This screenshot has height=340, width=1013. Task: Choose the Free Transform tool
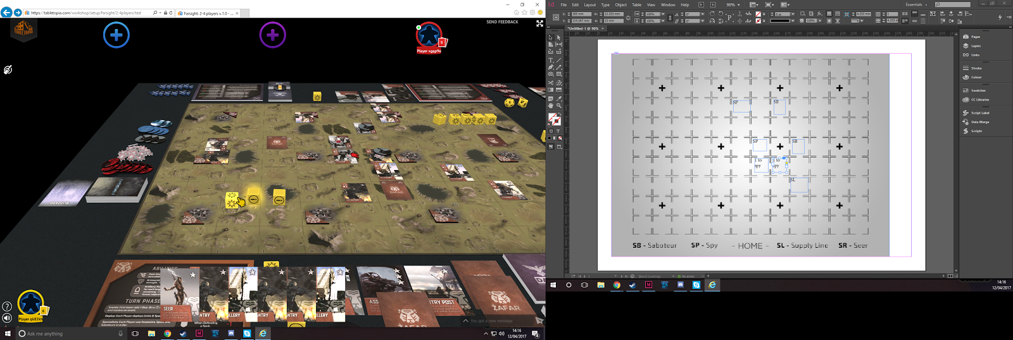pyautogui.click(x=558, y=83)
